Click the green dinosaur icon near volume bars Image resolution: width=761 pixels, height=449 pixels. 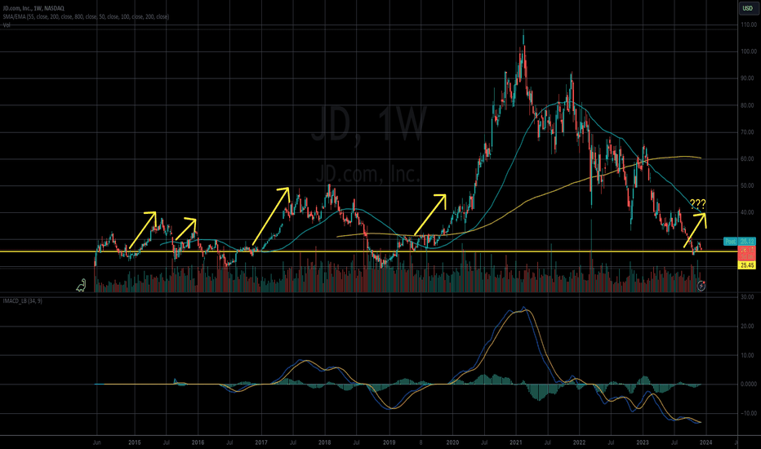click(81, 286)
